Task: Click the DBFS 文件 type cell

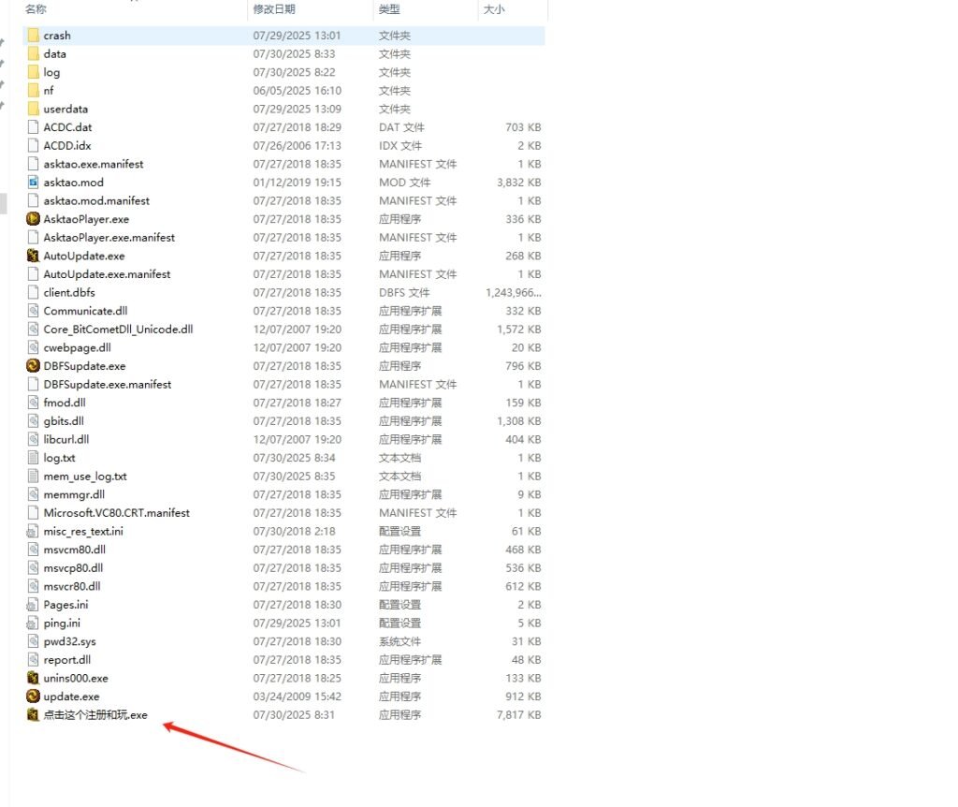Action: coord(404,292)
